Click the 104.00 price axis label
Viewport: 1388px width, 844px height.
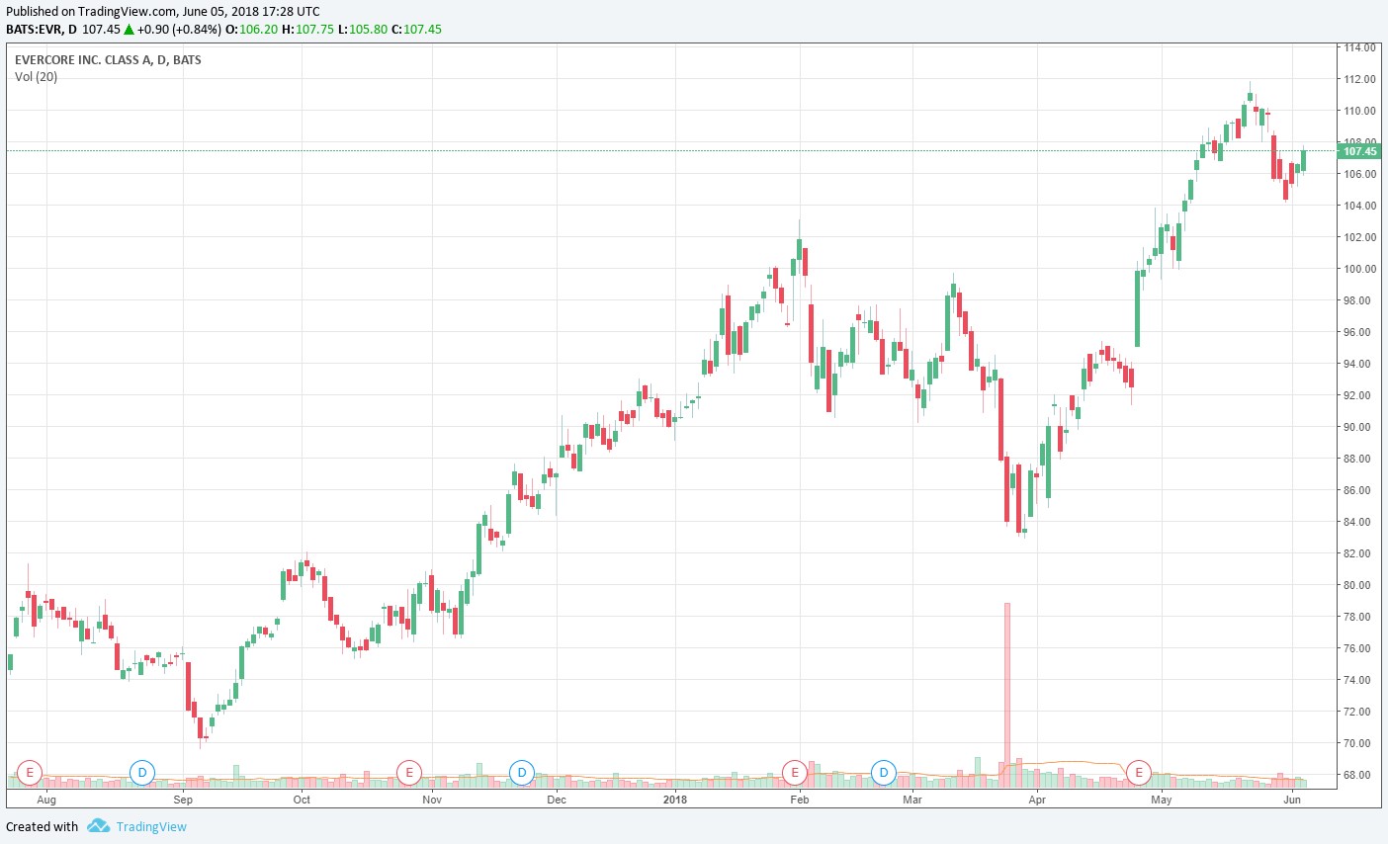1359,206
